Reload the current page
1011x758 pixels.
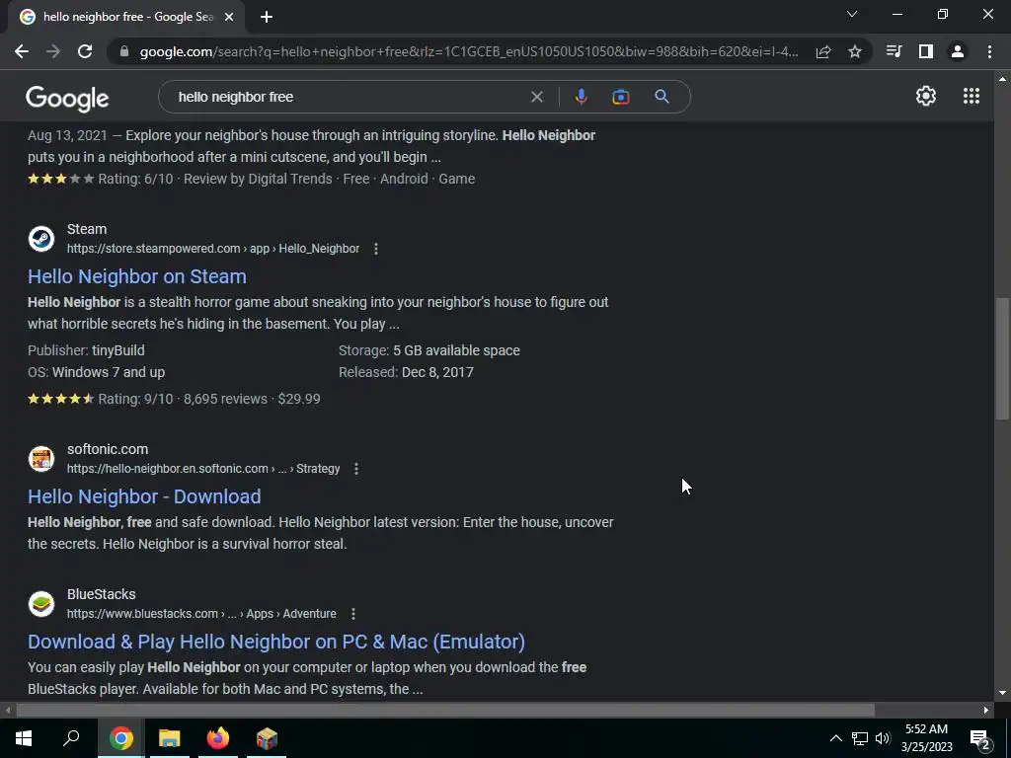click(x=85, y=51)
